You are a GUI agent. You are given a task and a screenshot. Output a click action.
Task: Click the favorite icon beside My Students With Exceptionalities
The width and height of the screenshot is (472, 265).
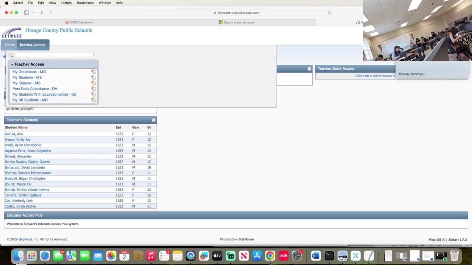click(93, 94)
